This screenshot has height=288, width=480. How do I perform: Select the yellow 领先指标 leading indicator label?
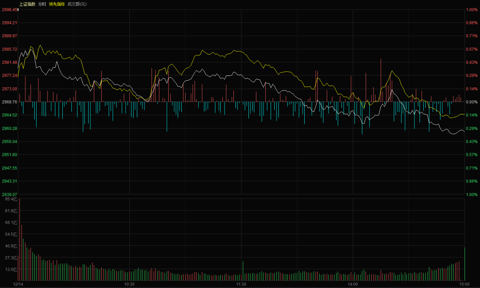click(x=57, y=4)
